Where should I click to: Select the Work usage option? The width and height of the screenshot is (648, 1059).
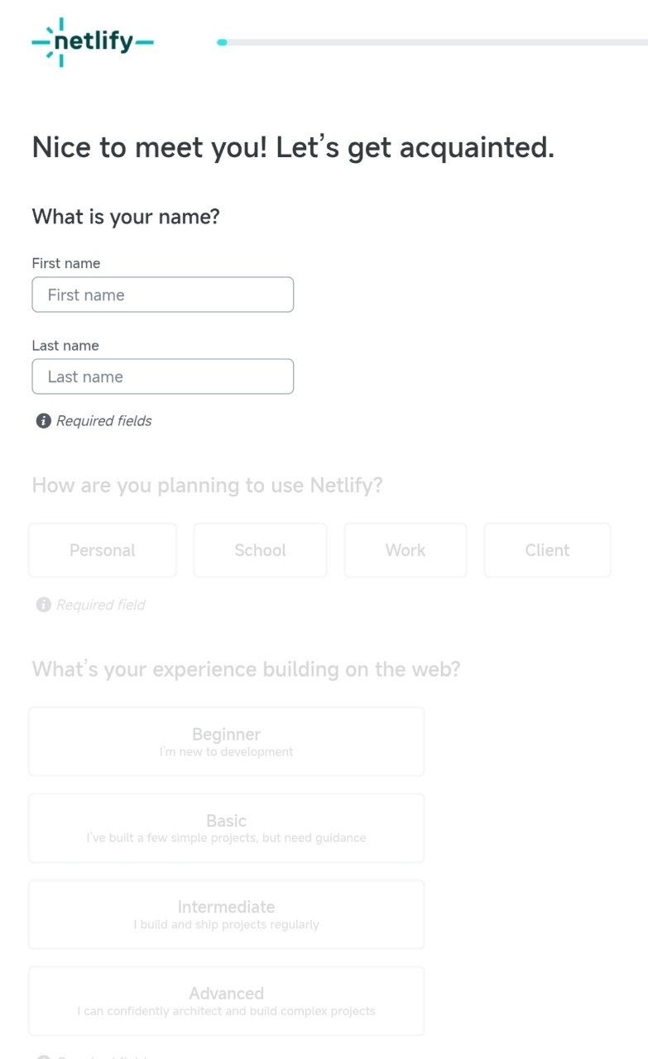(405, 550)
